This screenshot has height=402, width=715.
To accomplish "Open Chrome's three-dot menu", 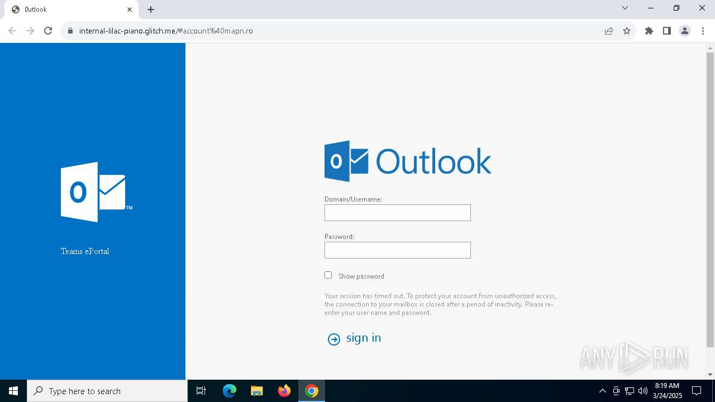I will 703,31.
